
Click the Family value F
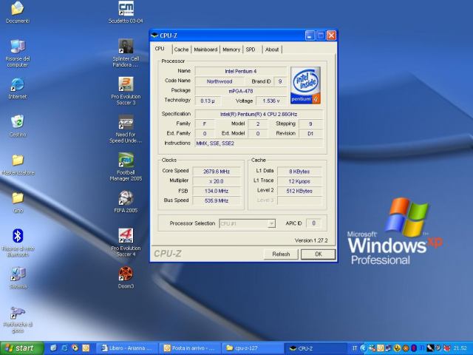coord(205,124)
